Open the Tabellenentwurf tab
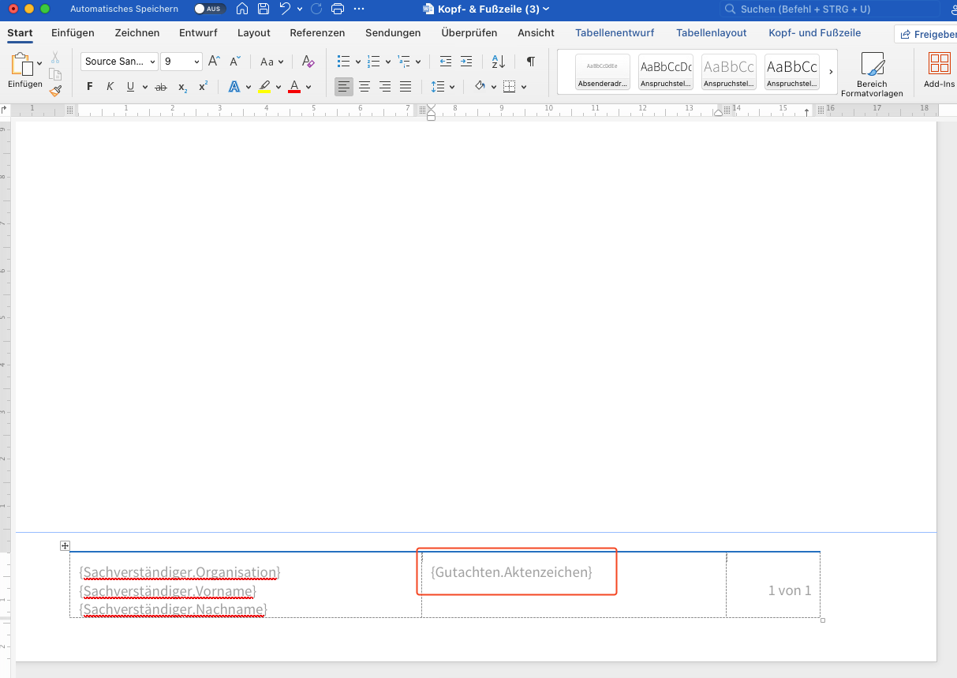Viewport: 957px width, 678px height. coord(615,32)
